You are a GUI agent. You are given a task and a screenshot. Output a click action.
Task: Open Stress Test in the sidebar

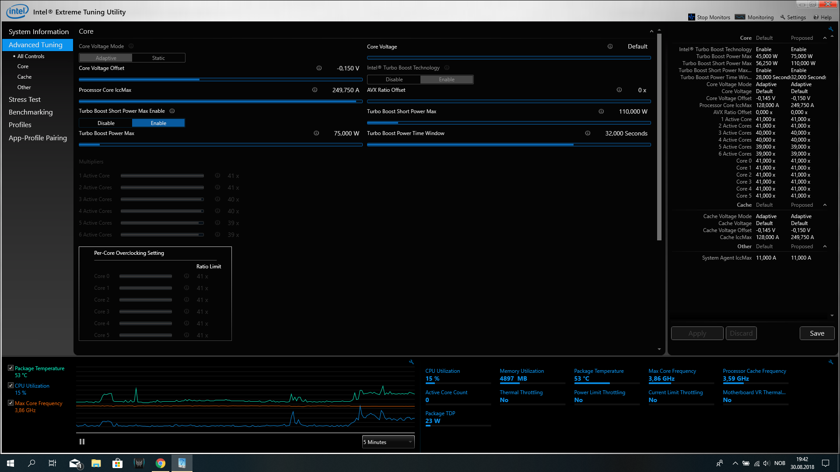[x=24, y=100]
